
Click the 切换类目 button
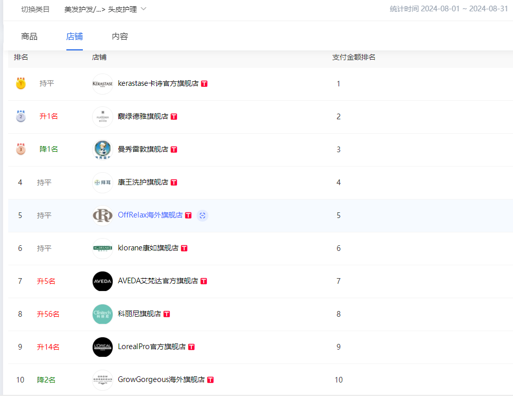pyautogui.click(x=36, y=9)
